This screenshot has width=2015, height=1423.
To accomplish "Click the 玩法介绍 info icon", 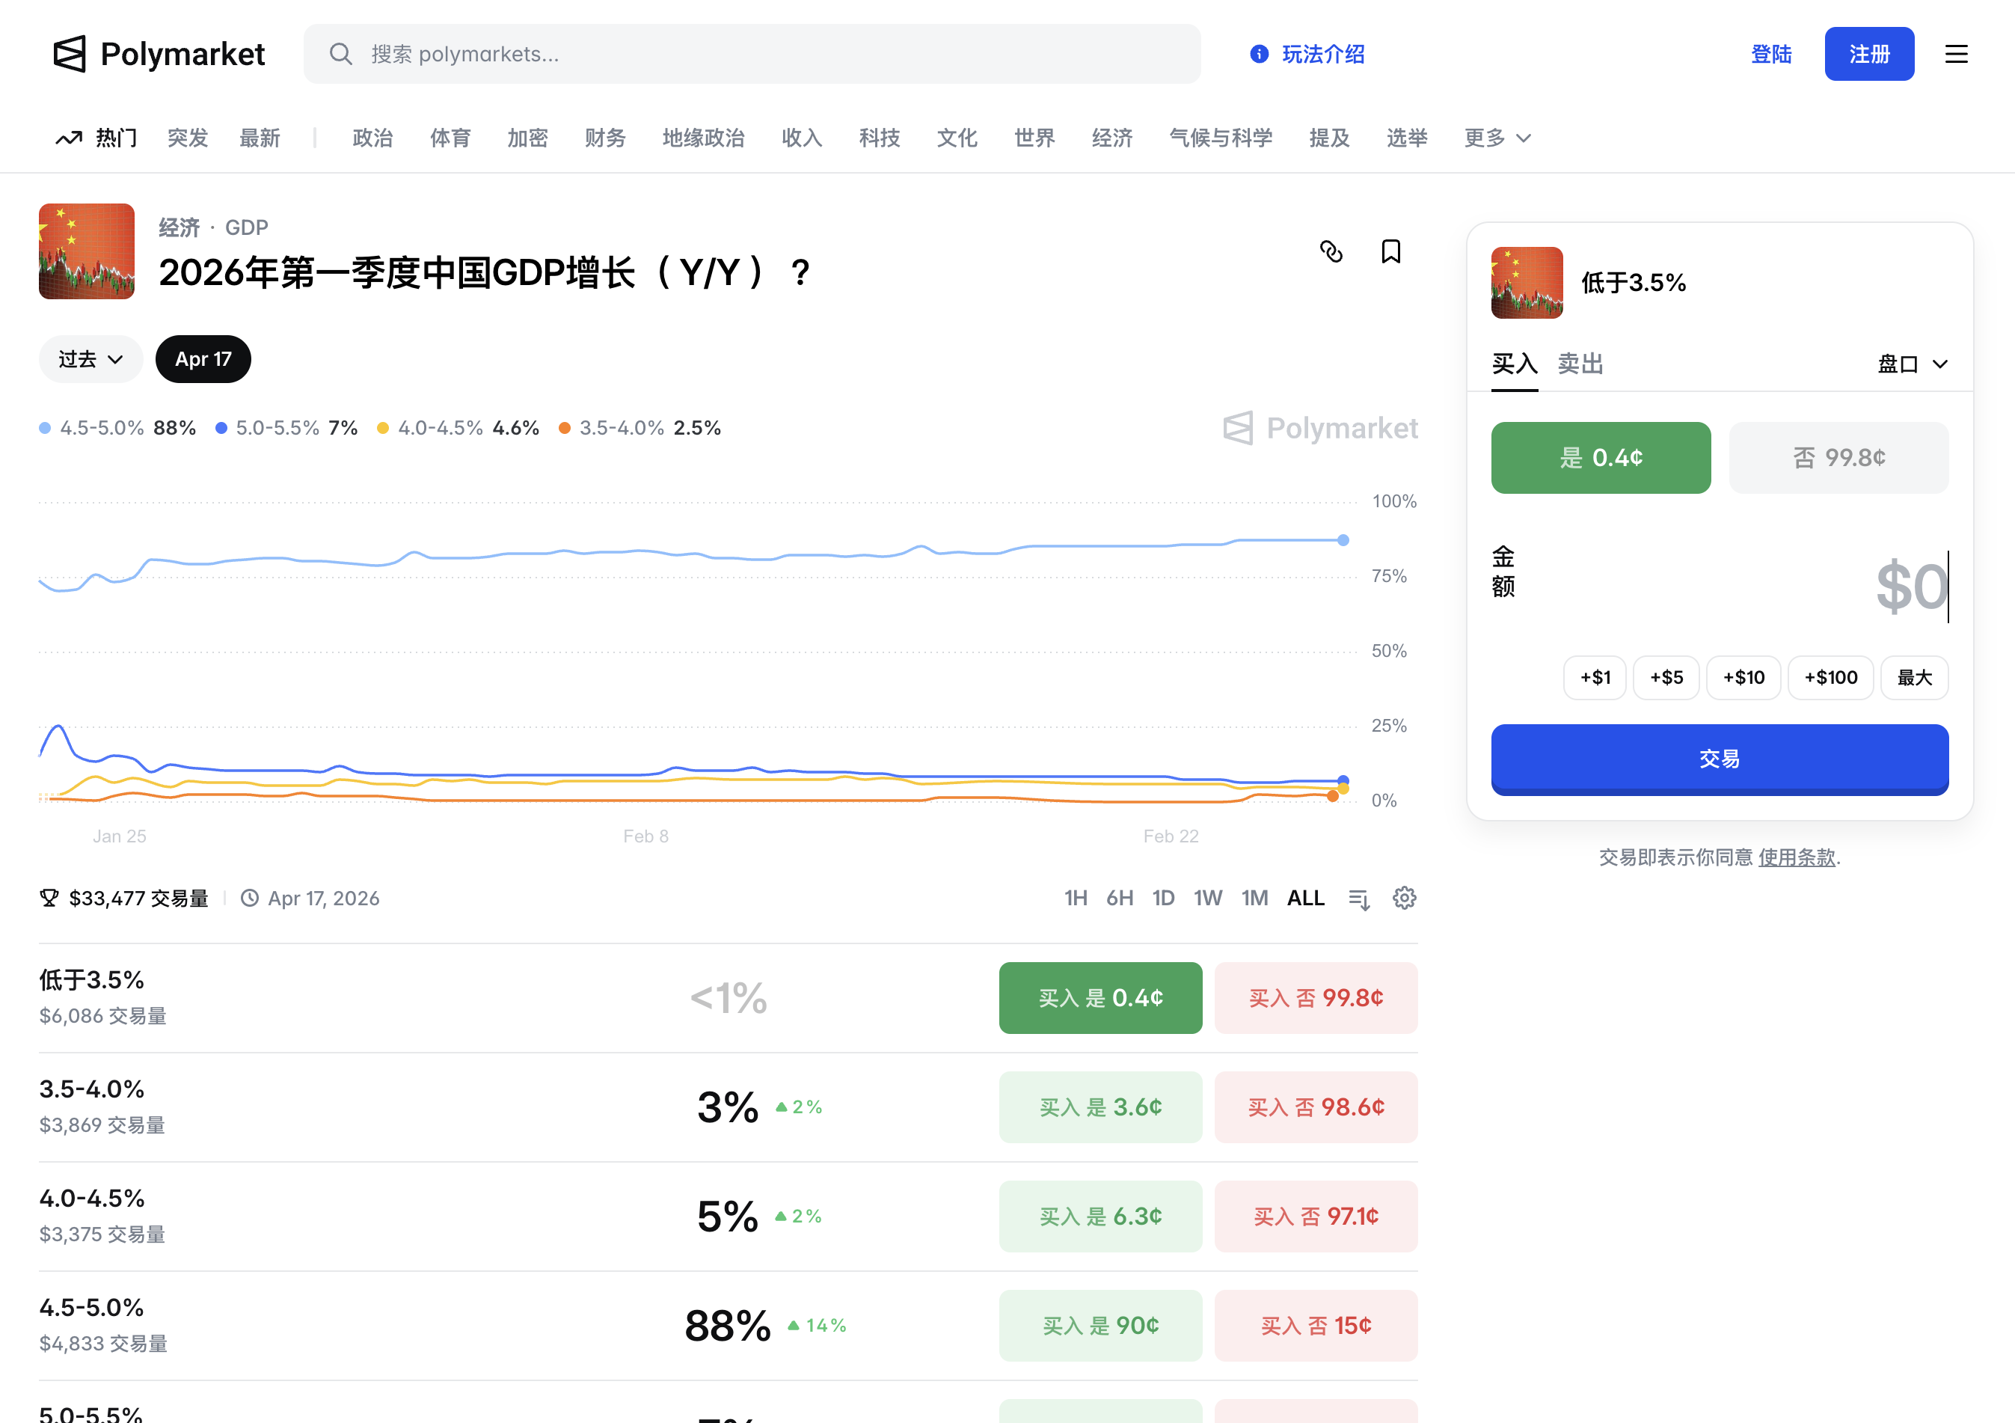I will 1259,55.
